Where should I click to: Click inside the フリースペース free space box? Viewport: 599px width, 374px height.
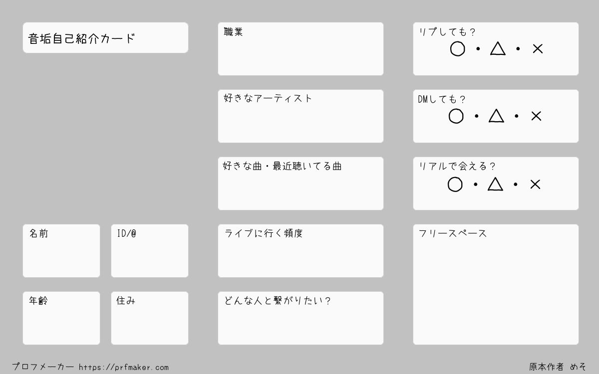click(496, 284)
